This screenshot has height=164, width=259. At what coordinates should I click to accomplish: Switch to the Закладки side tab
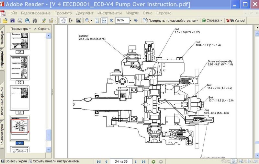tap(2, 37)
